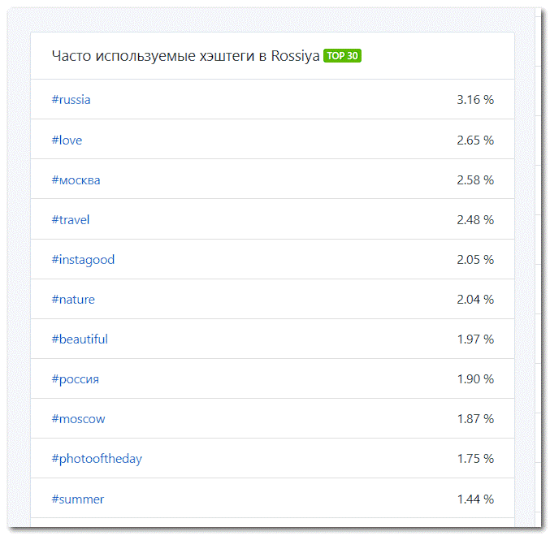Open the #nature hashtag link
Image resolution: width=550 pixels, height=536 pixels.
[x=73, y=300]
